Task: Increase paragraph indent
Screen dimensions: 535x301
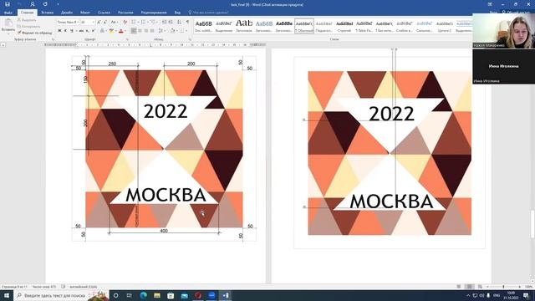Action: [x=171, y=22]
